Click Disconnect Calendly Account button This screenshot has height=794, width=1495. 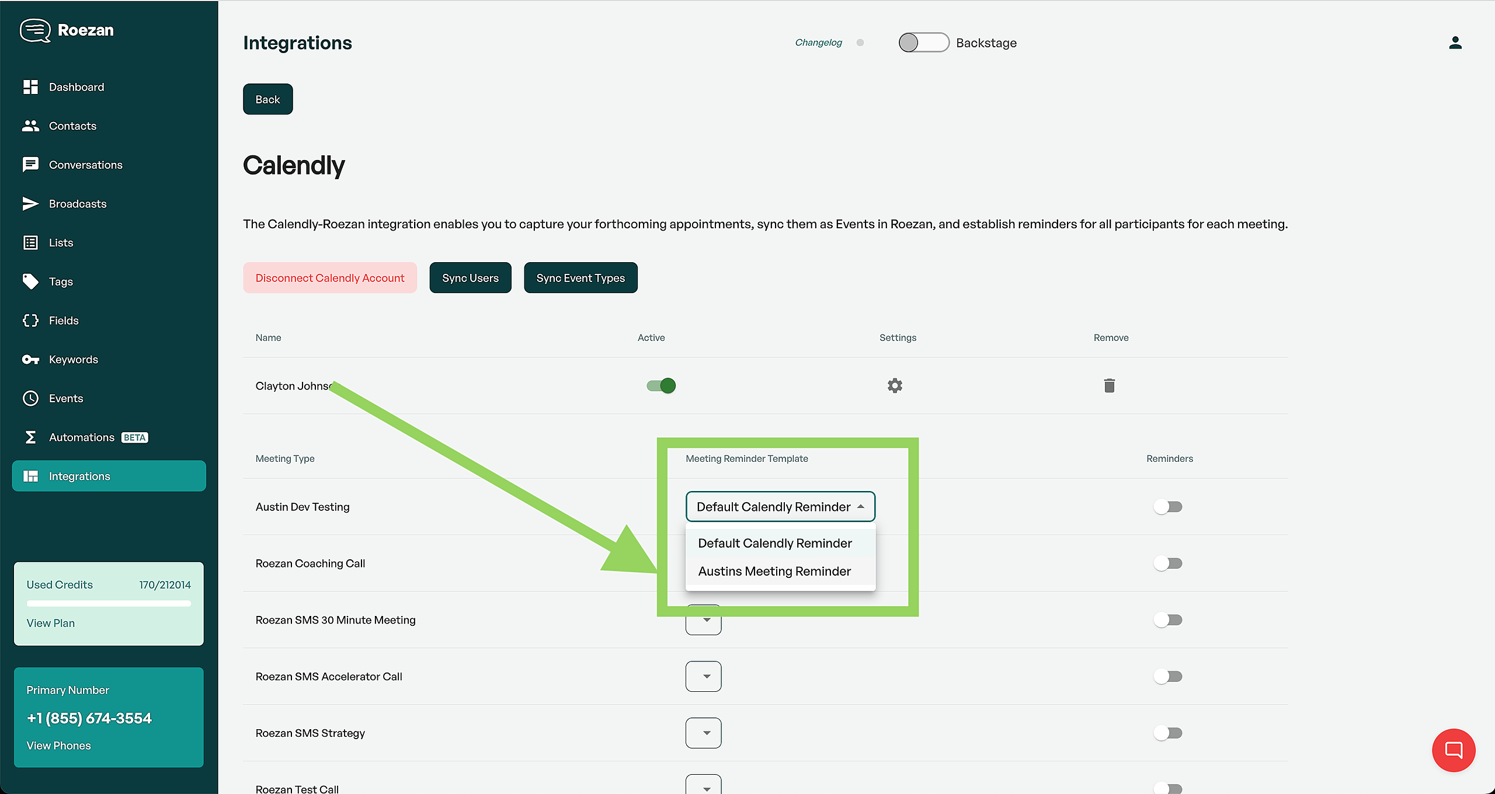pos(330,278)
